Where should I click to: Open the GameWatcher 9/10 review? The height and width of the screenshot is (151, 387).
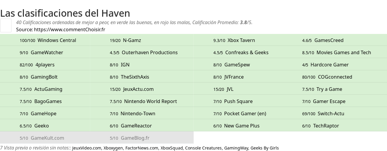47,52
